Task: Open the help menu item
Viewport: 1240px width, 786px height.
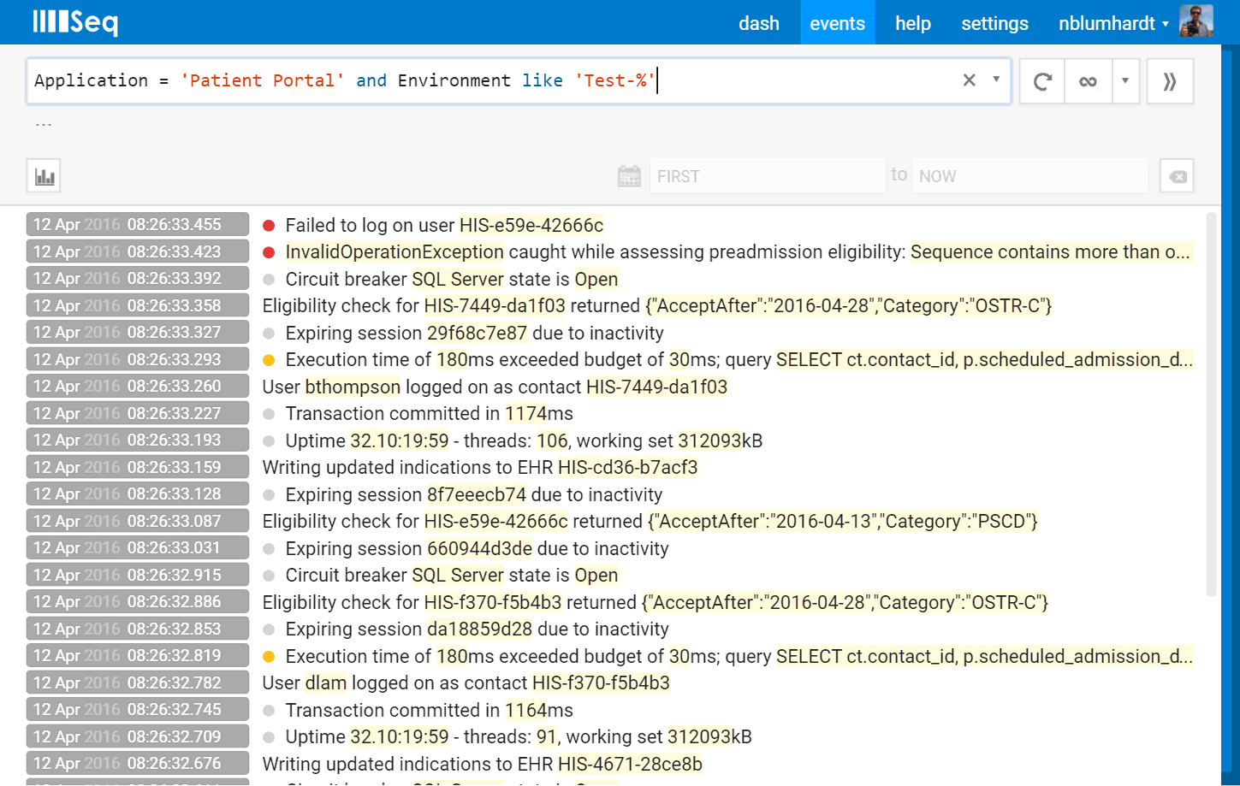Action: (913, 23)
